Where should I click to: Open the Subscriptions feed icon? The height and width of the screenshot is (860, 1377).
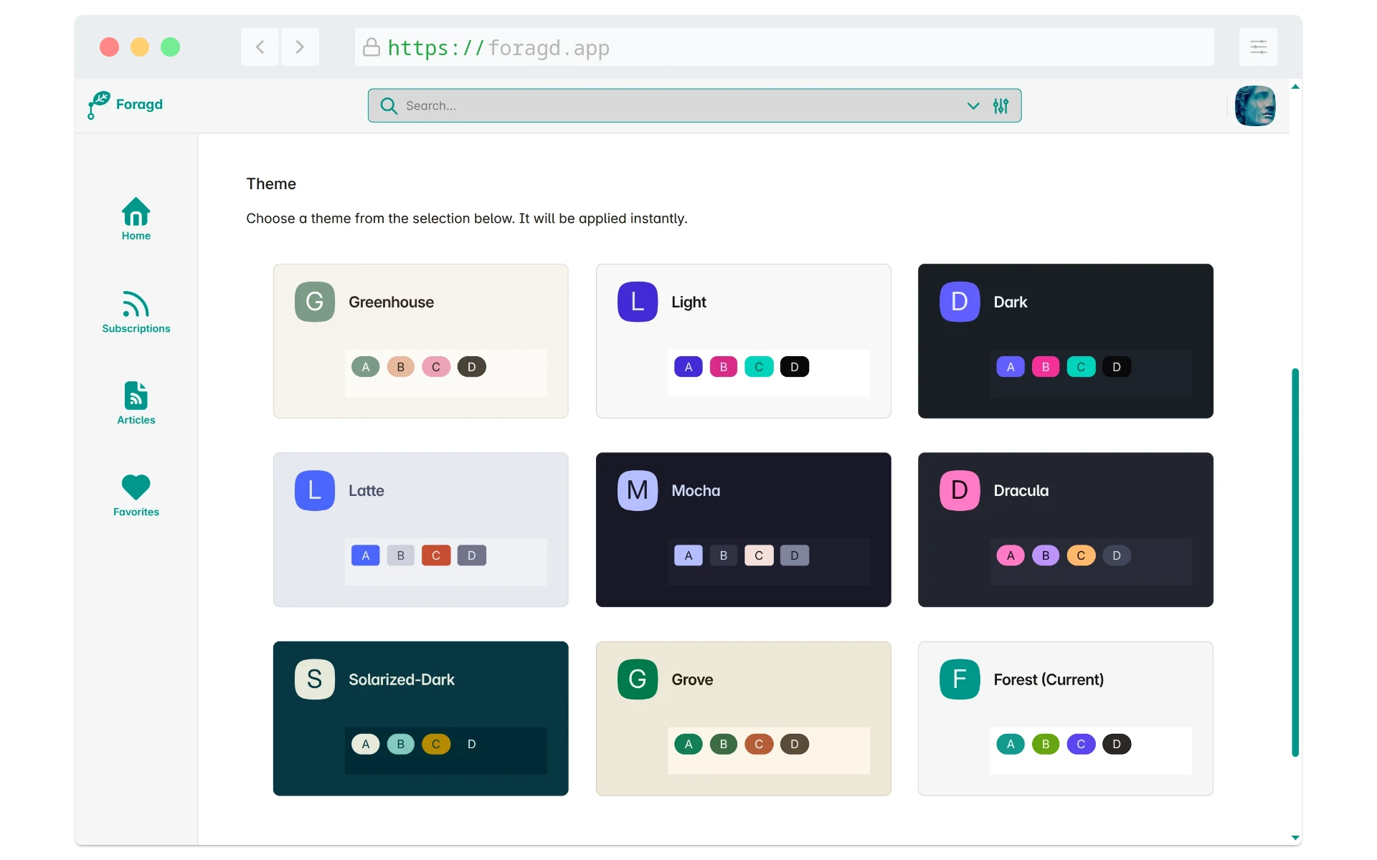pos(136,304)
